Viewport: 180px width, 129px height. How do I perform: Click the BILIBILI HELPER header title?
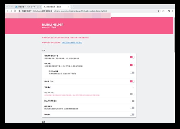(52, 25)
